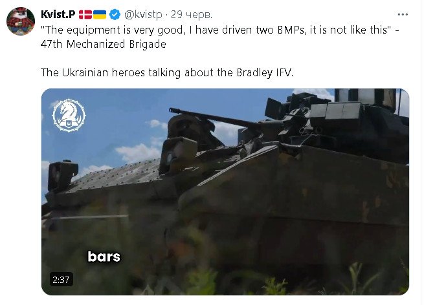Click the knight logo watermark in video
Screen dimensions: 424x305
point(69,115)
